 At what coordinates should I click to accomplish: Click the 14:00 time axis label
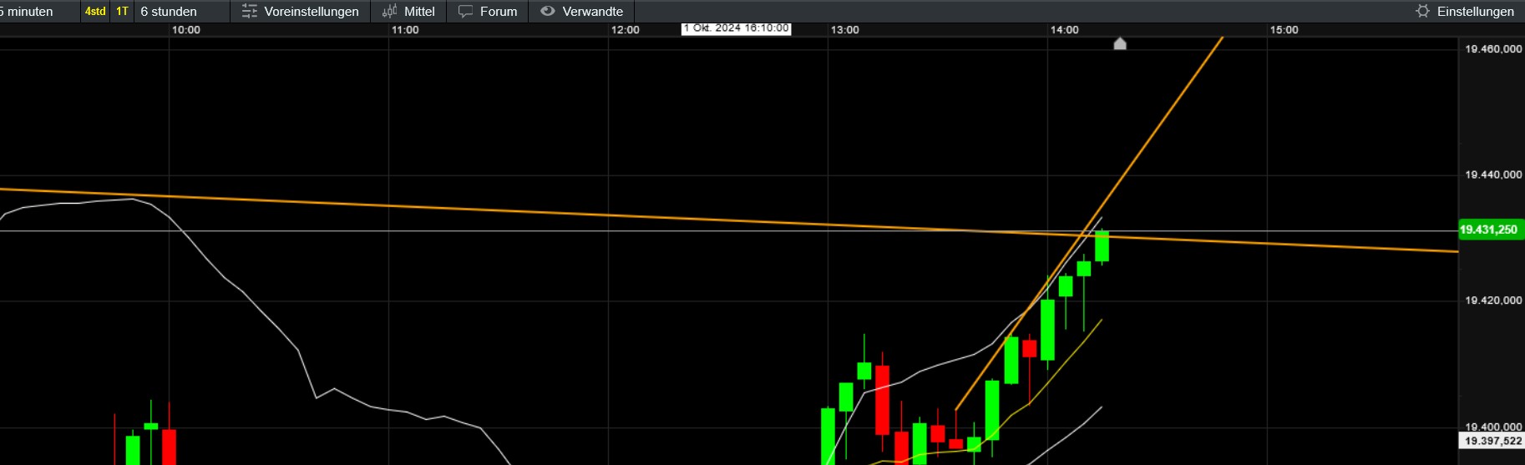point(1065,30)
